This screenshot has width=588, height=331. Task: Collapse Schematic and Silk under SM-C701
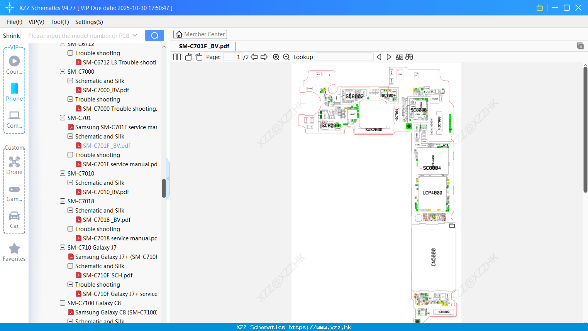[70, 136]
